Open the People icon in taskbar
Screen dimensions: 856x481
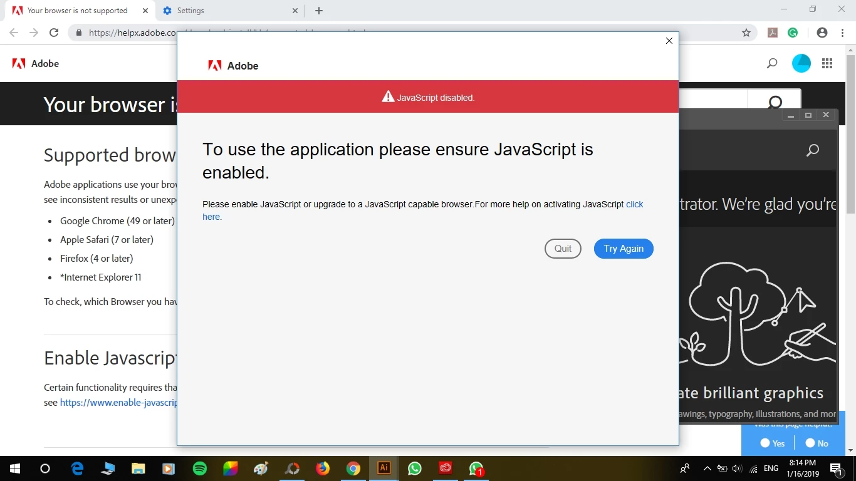pos(685,468)
